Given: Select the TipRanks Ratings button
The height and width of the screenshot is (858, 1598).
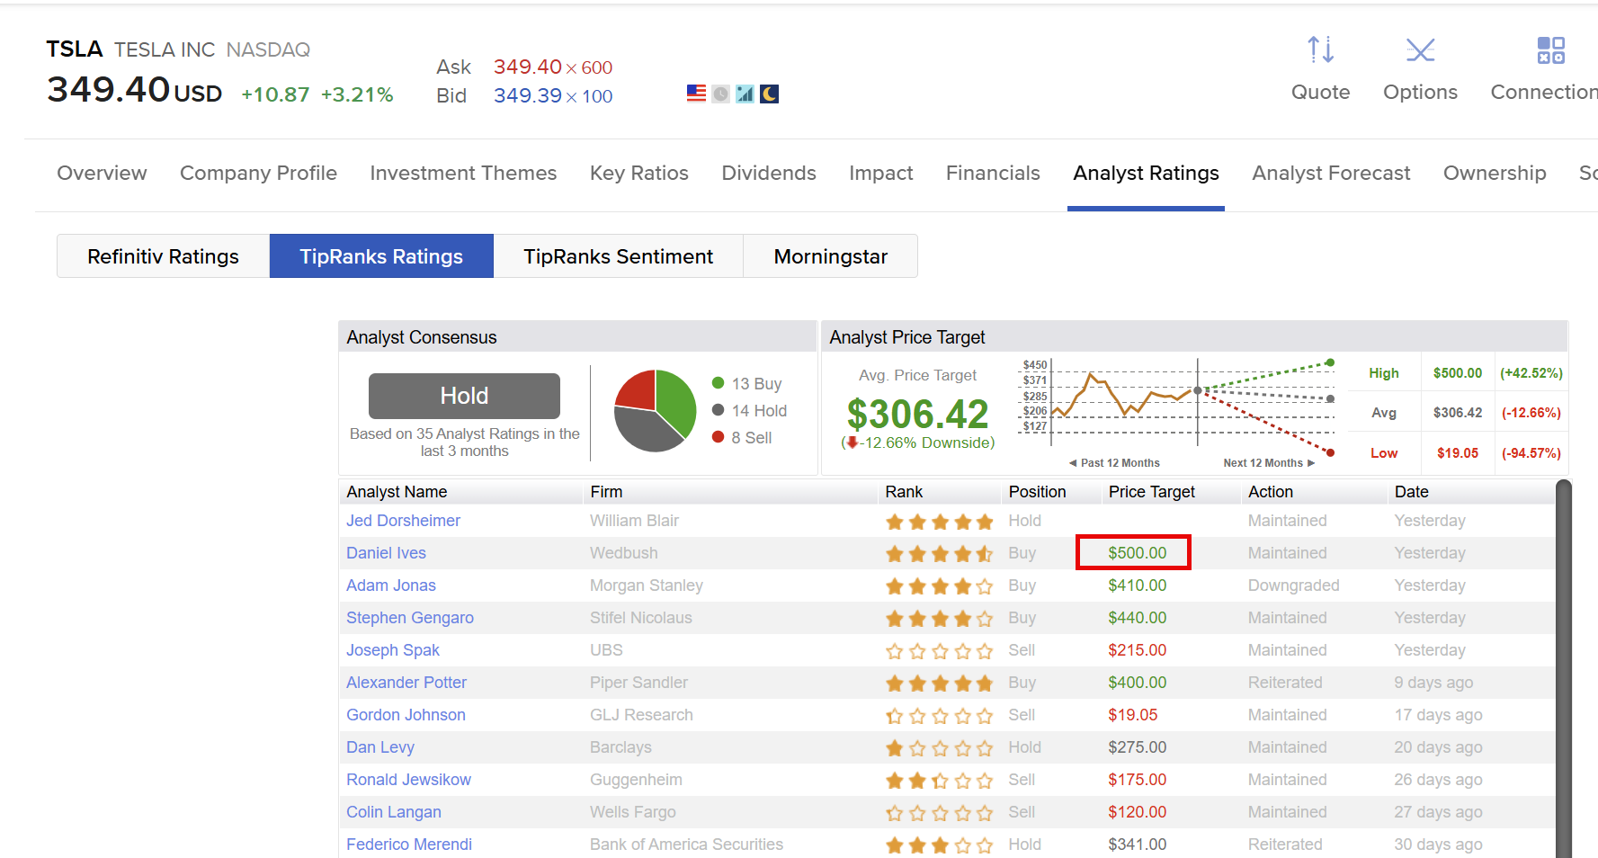Looking at the screenshot, I should [x=381, y=256].
